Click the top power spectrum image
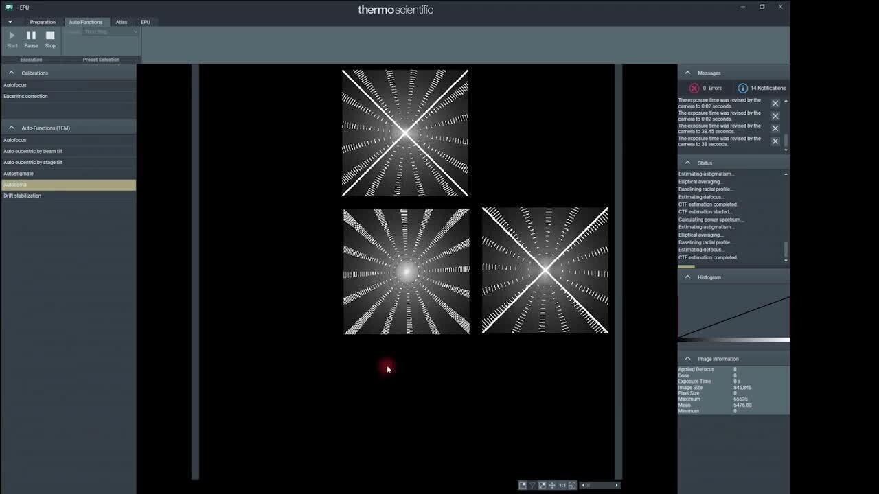 [405, 132]
